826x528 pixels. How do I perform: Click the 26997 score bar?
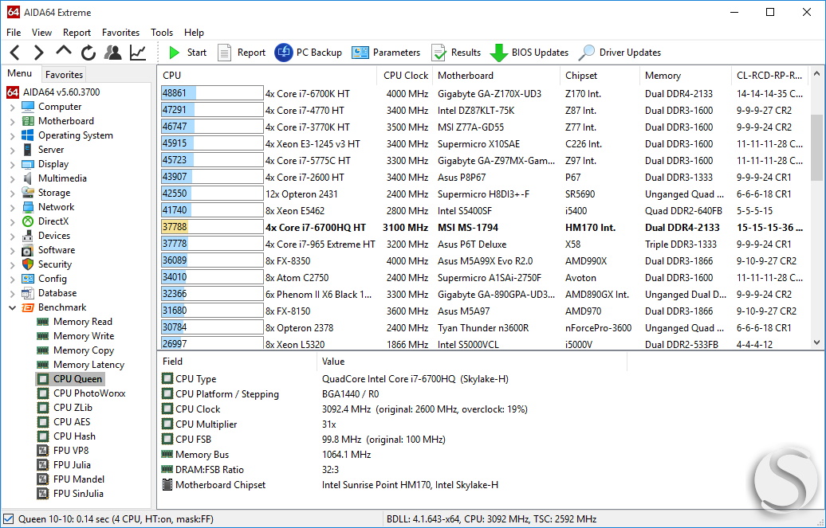tap(212, 344)
